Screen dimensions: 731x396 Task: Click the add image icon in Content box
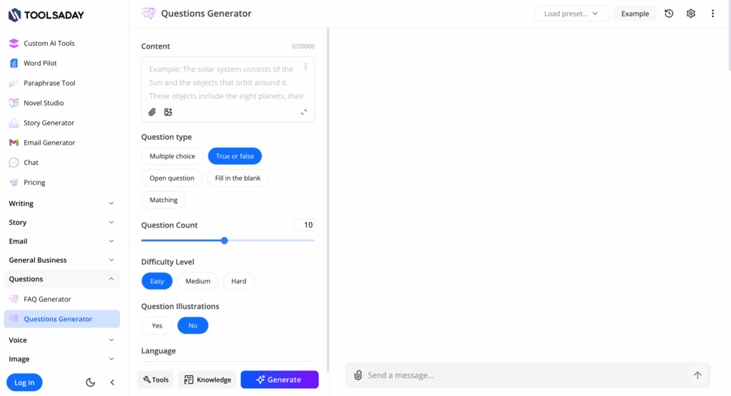point(168,112)
